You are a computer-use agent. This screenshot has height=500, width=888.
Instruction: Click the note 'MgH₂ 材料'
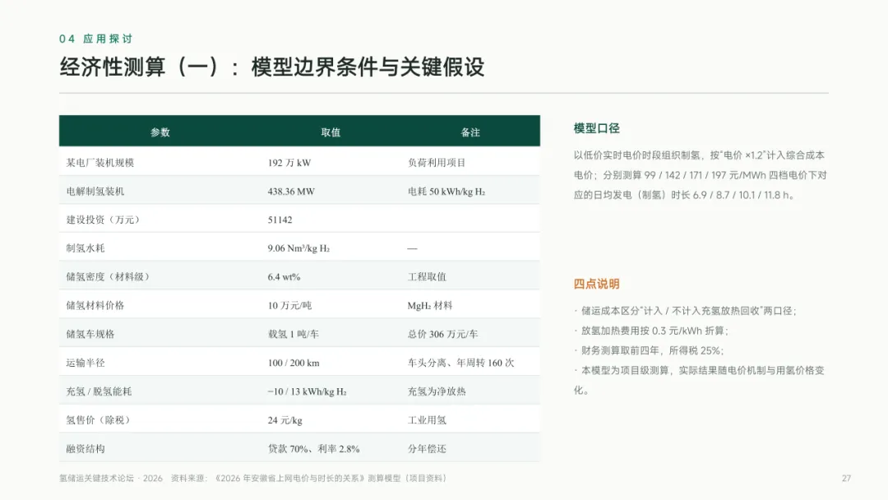pos(430,306)
